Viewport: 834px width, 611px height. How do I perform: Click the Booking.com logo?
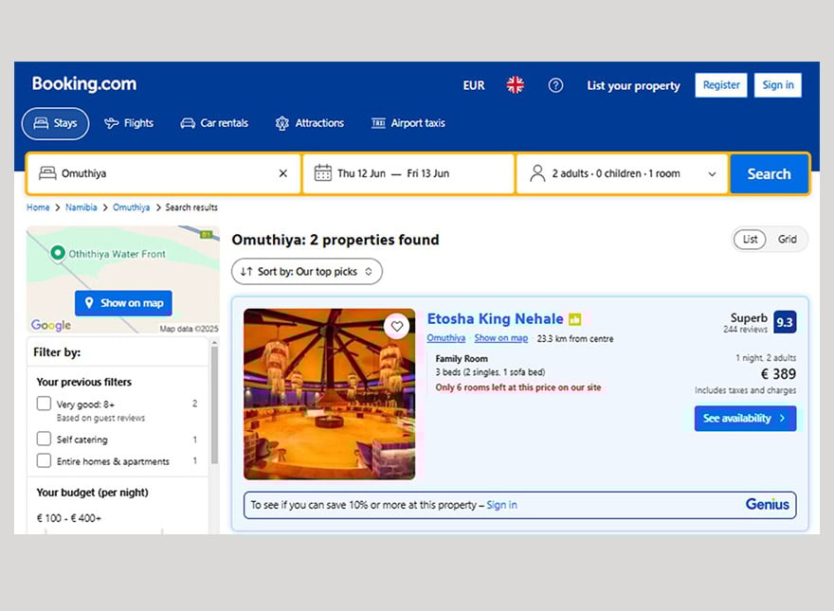84,84
